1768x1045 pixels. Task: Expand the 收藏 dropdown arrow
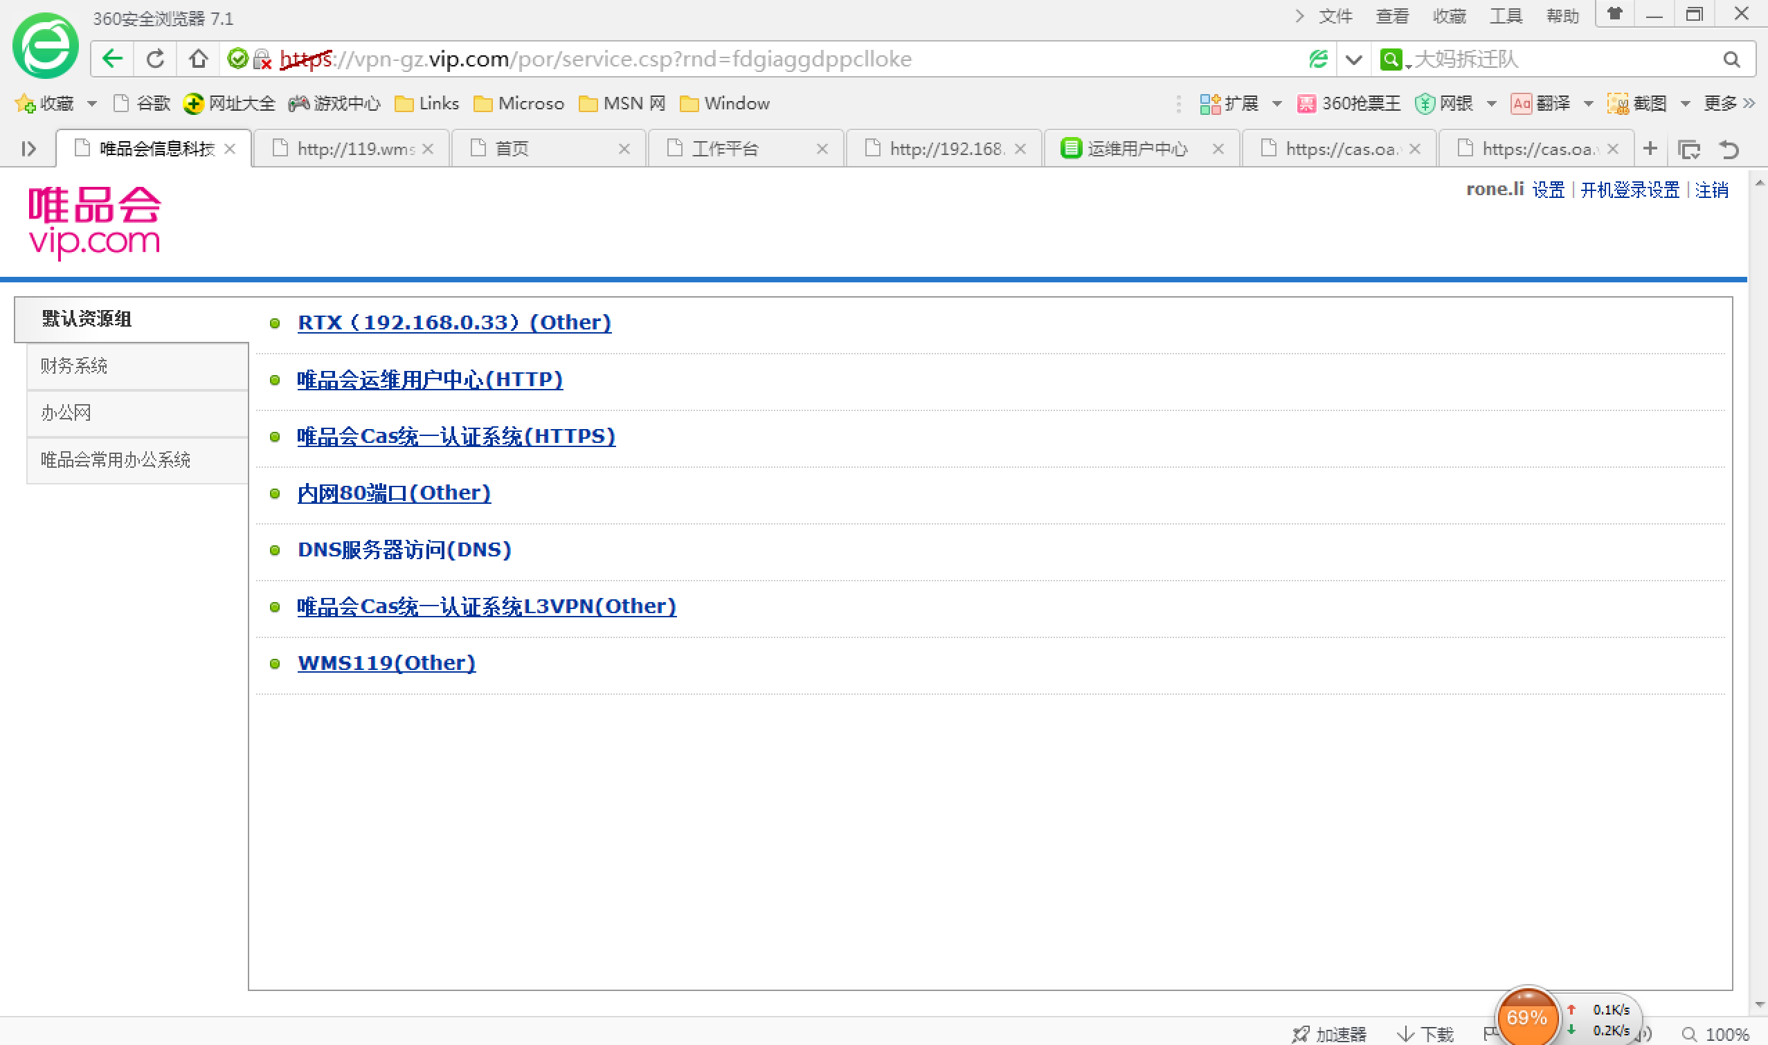(x=91, y=104)
